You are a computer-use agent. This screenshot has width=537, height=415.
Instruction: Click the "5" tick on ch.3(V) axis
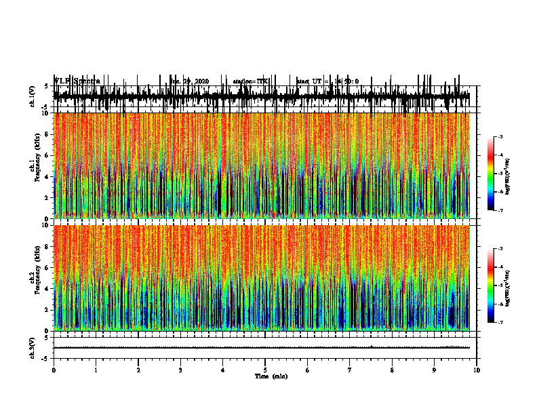(47, 338)
